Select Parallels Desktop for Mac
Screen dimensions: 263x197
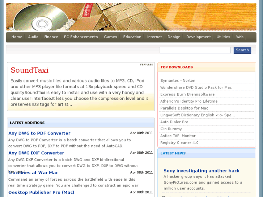tap(184, 108)
